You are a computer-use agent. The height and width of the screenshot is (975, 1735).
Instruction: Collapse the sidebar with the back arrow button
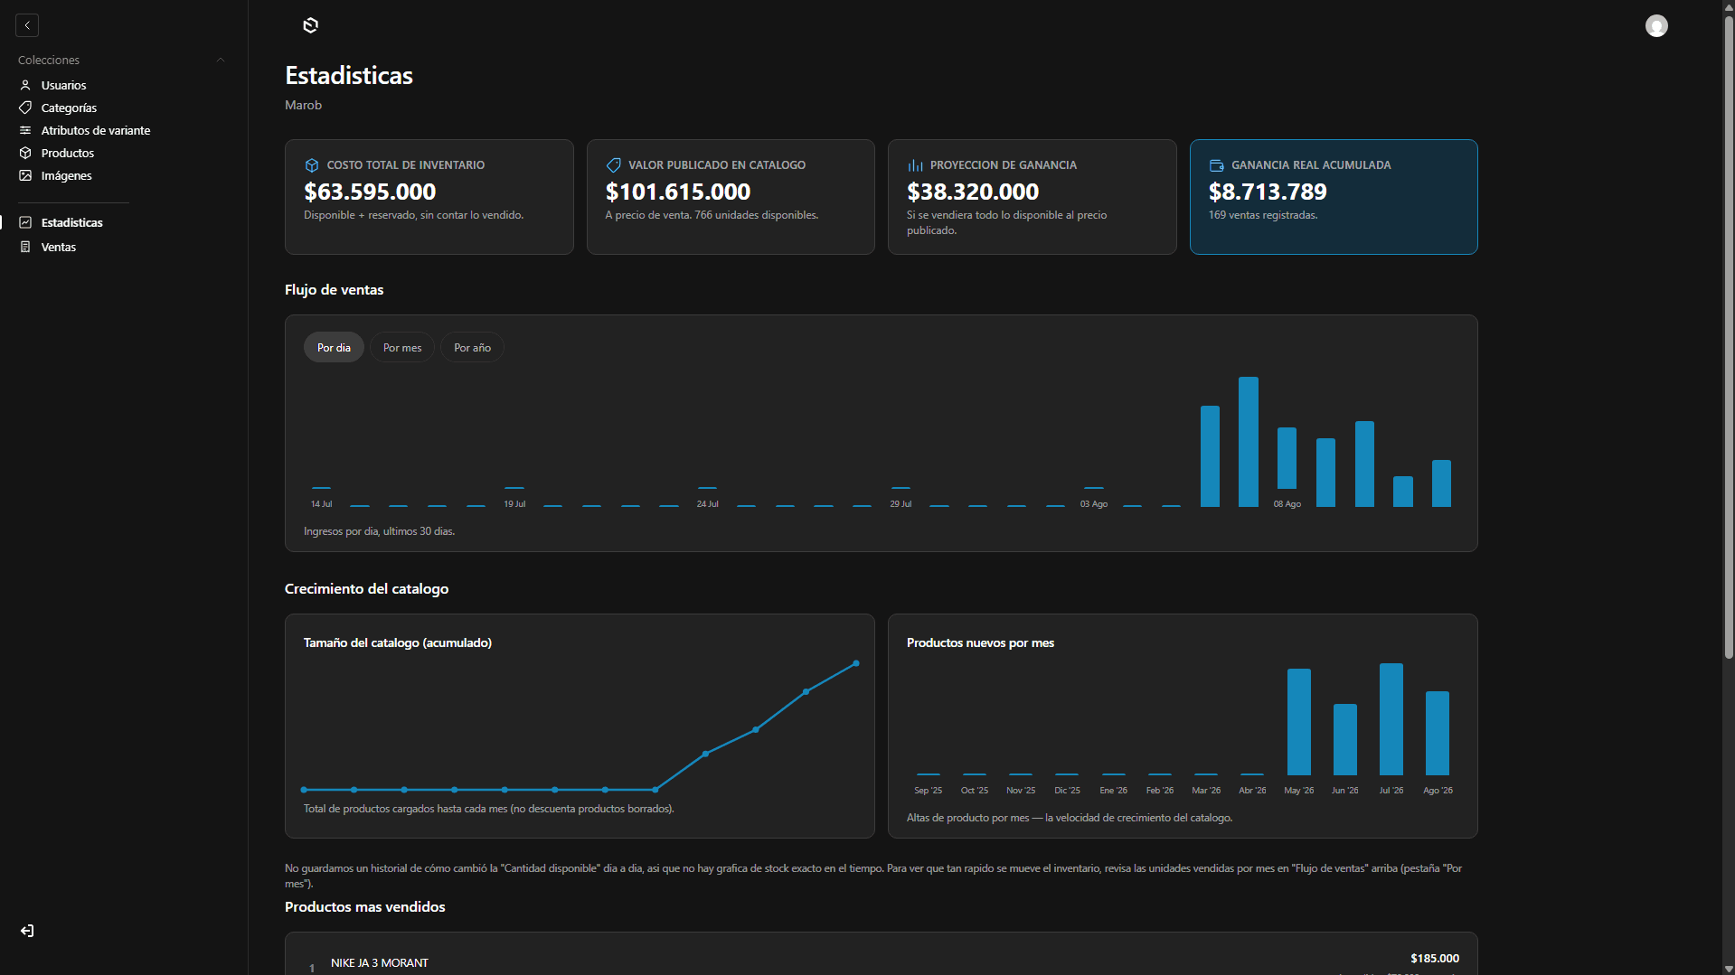click(27, 25)
